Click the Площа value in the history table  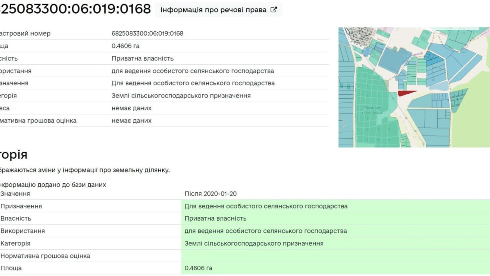click(198, 268)
